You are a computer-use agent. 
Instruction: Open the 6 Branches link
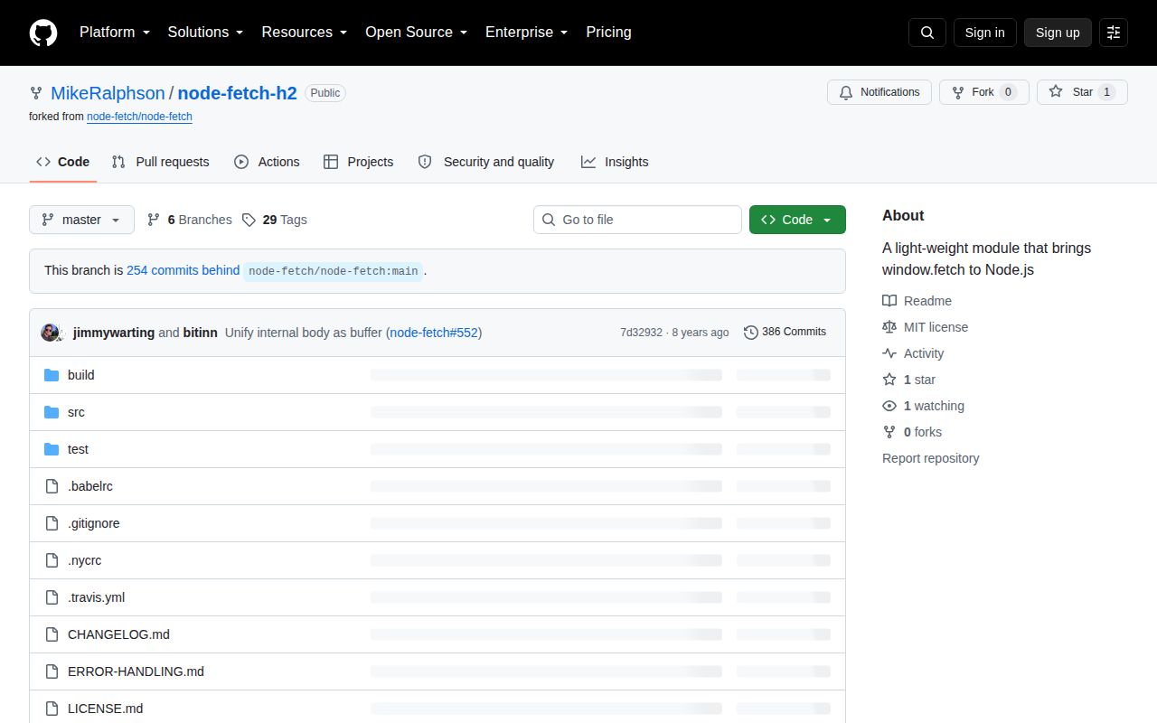[189, 220]
